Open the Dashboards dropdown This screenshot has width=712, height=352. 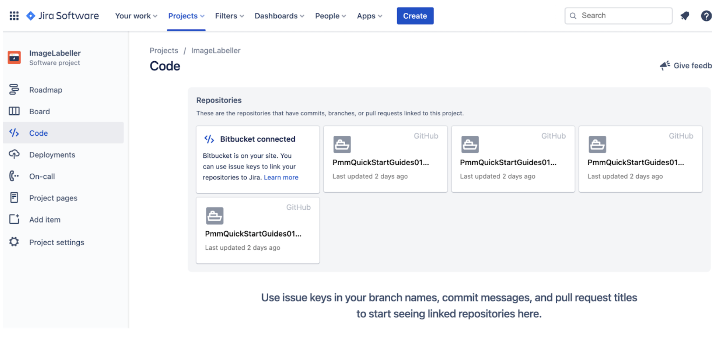279,16
